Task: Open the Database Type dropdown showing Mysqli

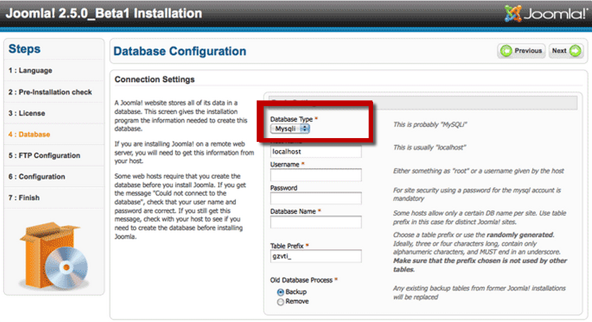Action: (290, 129)
